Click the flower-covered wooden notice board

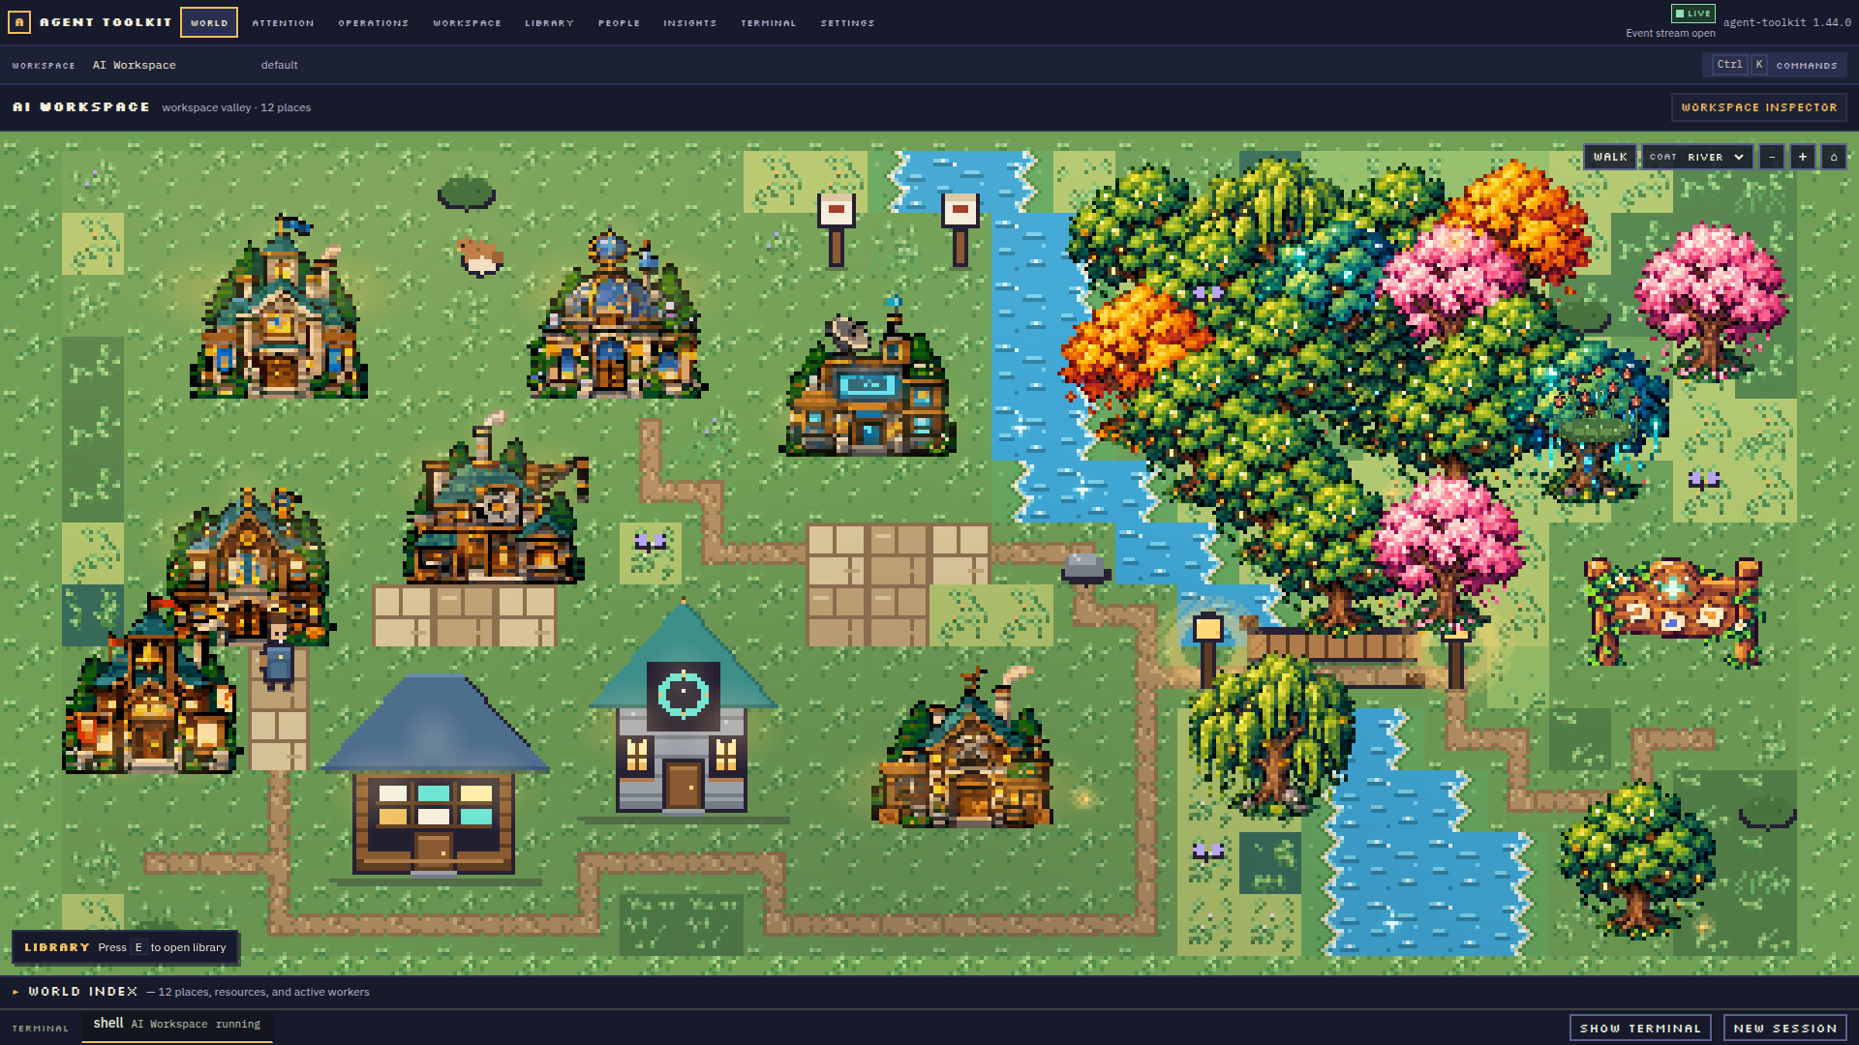(x=1672, y=612)
